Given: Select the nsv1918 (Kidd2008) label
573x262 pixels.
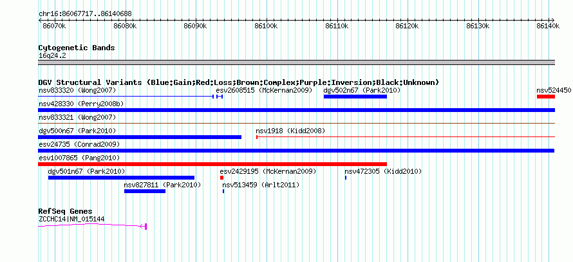Looking at the screenshot, I should coord(290,131).
